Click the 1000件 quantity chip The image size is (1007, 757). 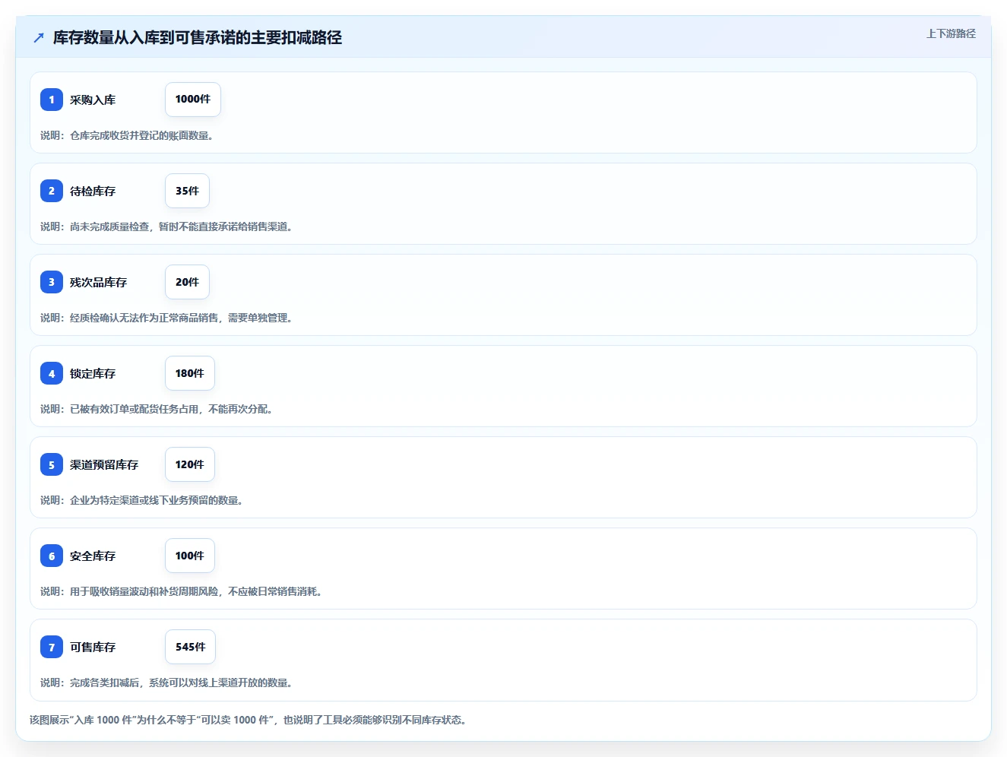(193, 100)
